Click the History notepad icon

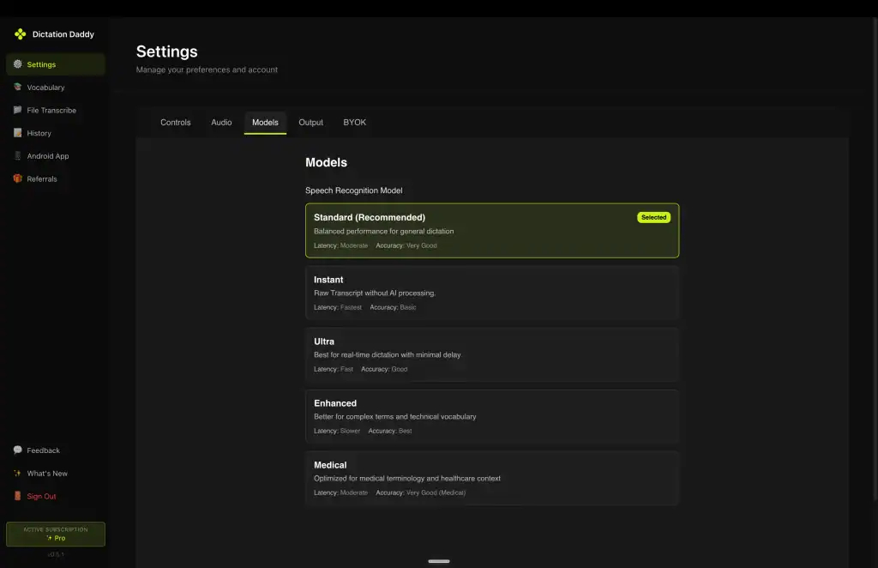click(18, 133)
